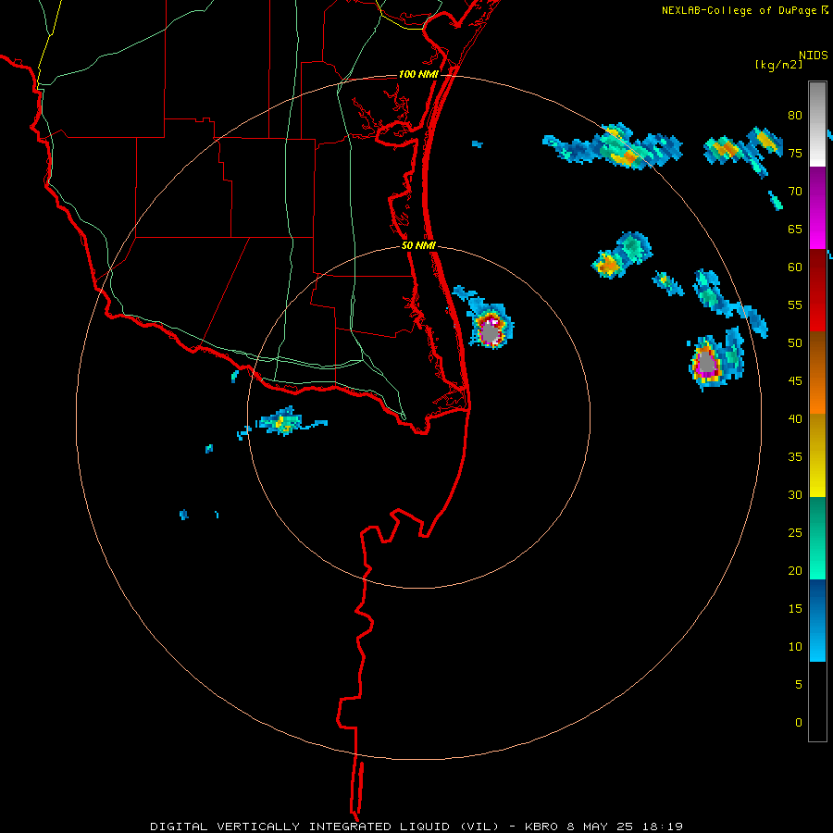Click the scale value 55
This screenshot has width=833, height=833.
[795, 305]
